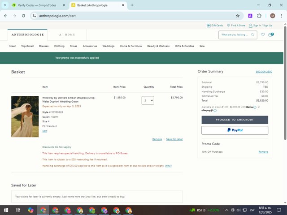
Task: Click Proceed to Checkout button
Action: coord(235,120)
